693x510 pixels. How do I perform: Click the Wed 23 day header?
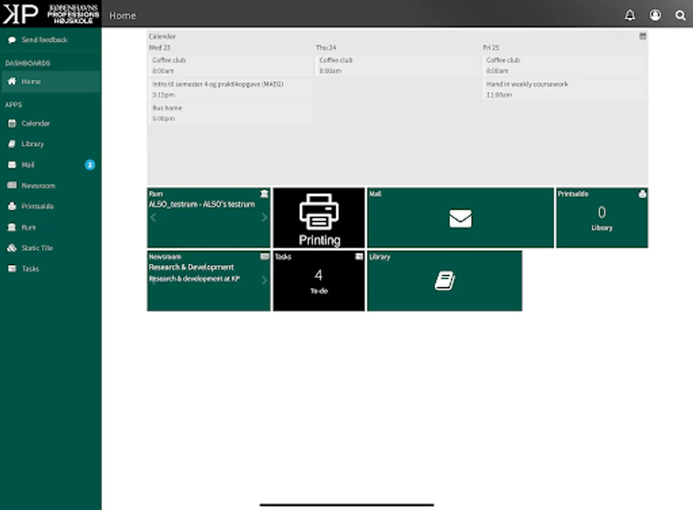coord(159,48)
